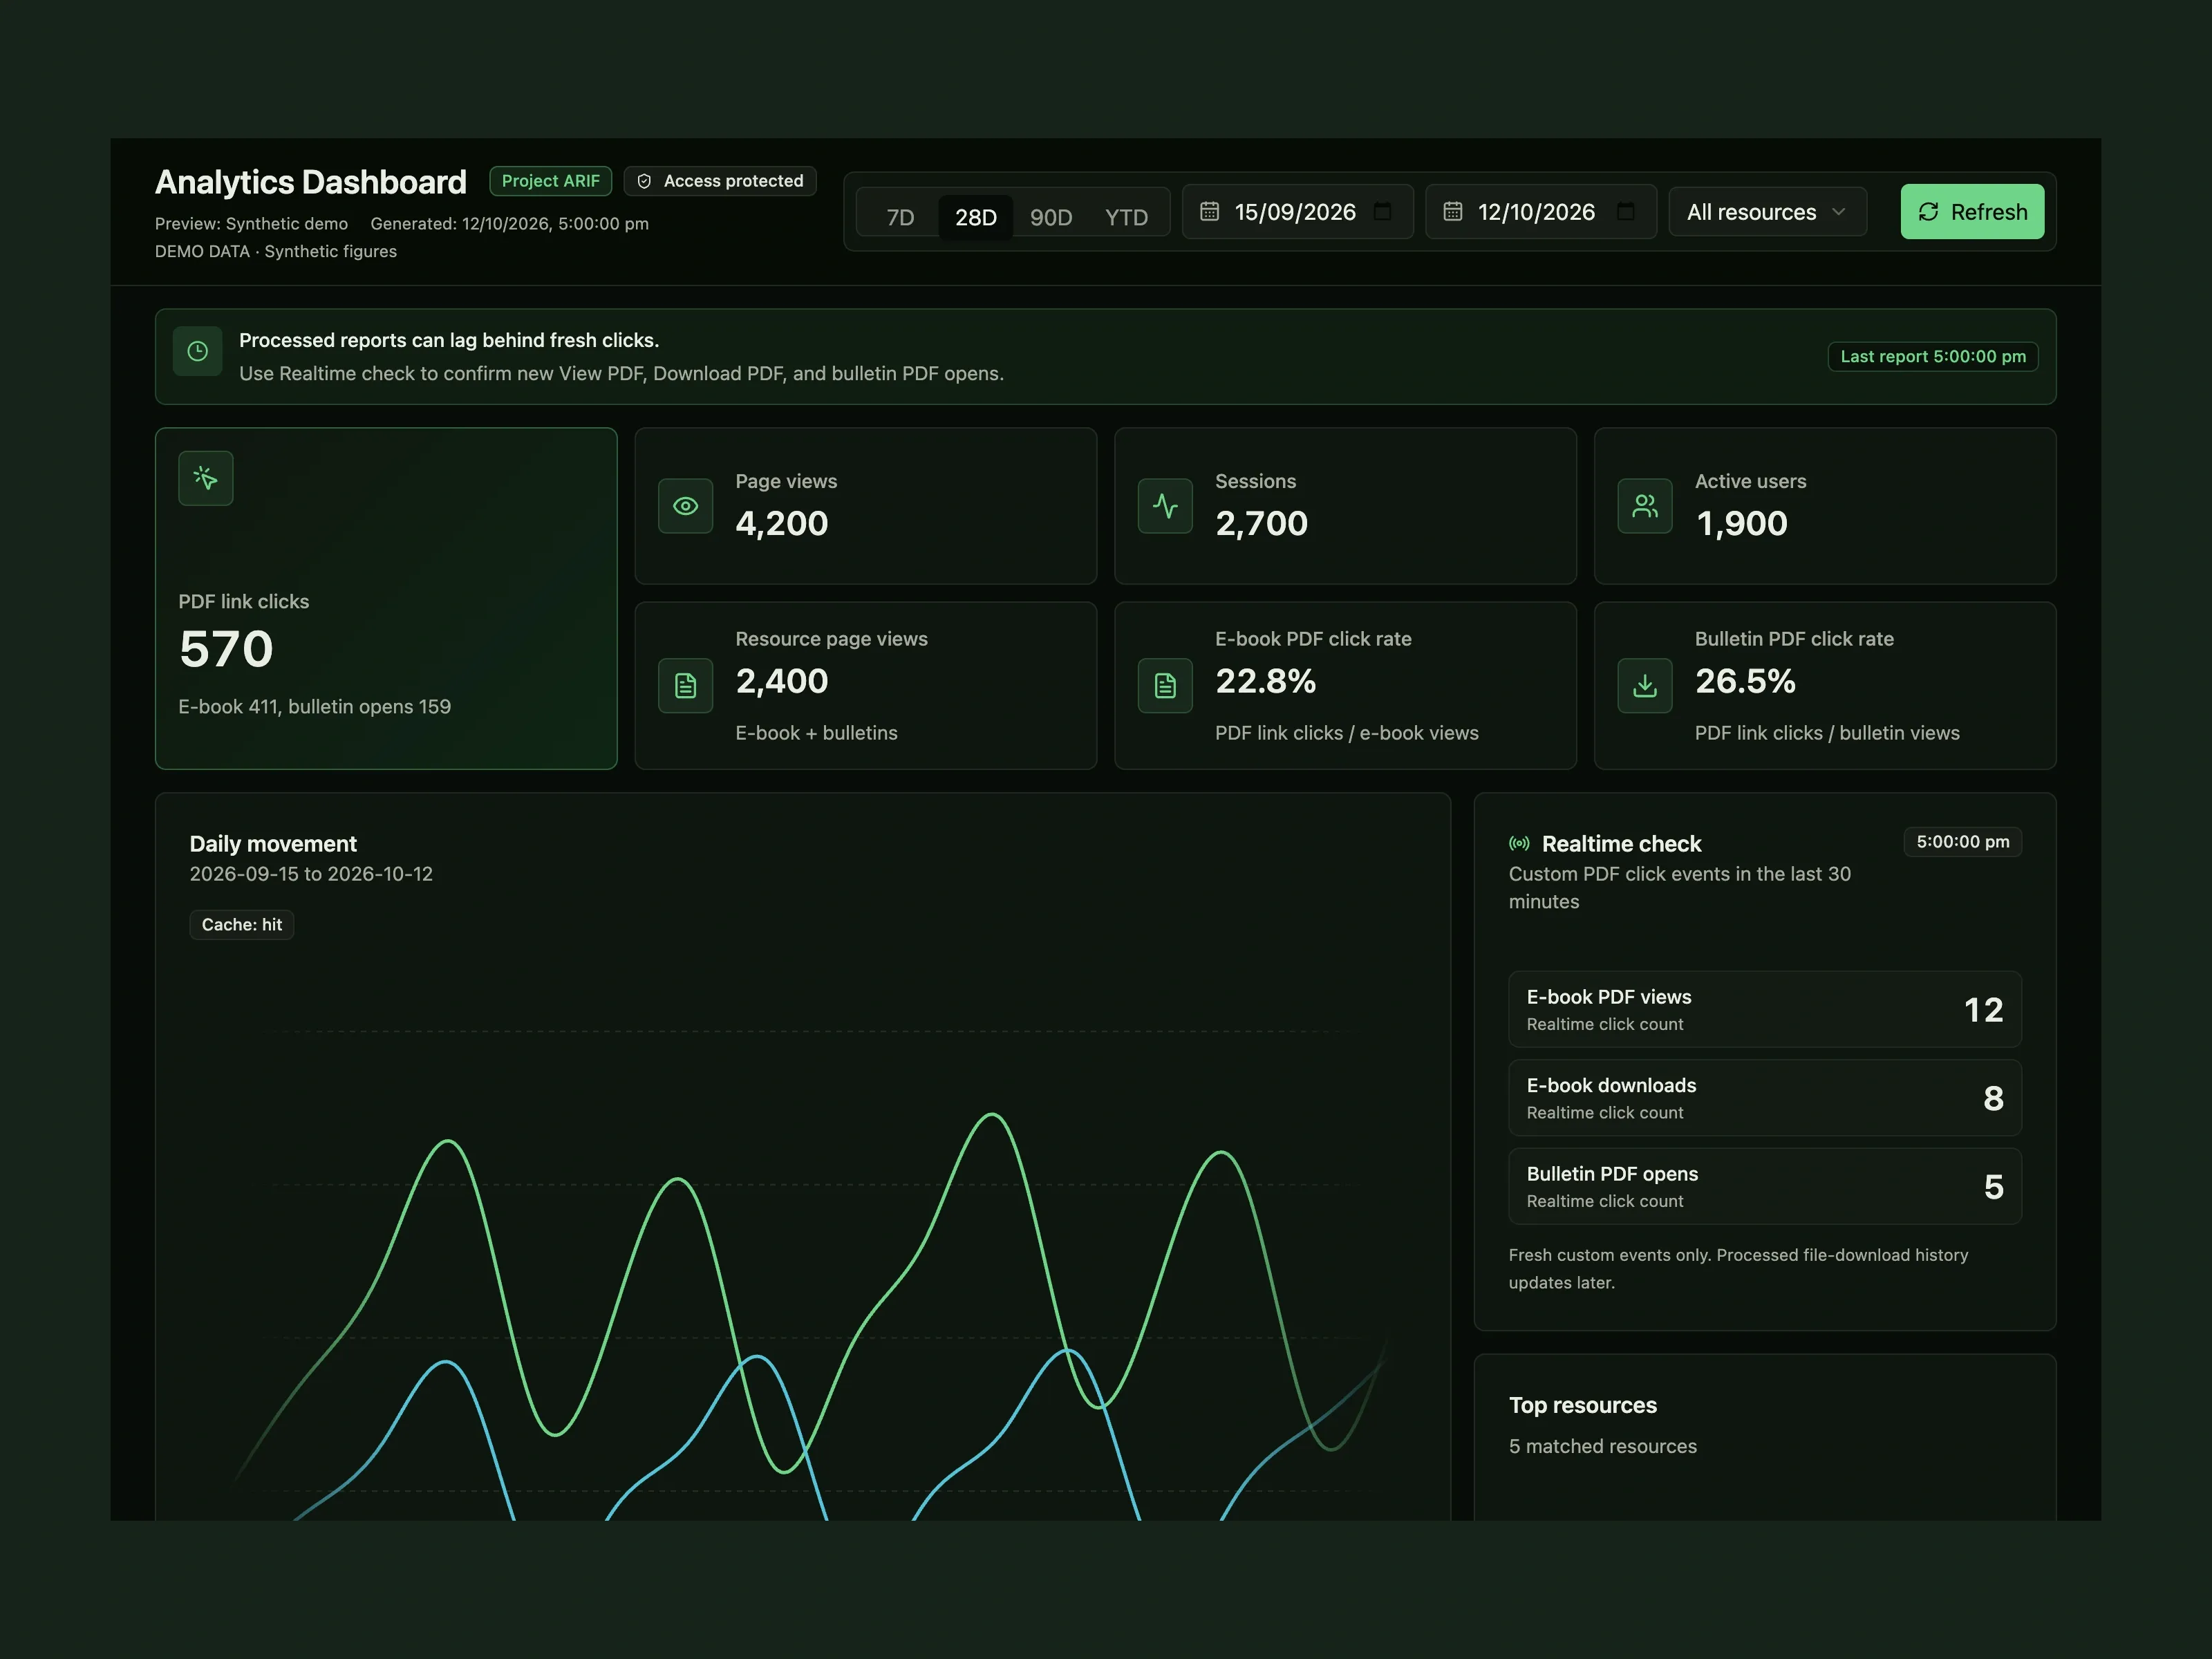This screenshot has height=1659, width=2212.
Task: Click the 26.5% click rate value
Action: (x=1745, y=681)
